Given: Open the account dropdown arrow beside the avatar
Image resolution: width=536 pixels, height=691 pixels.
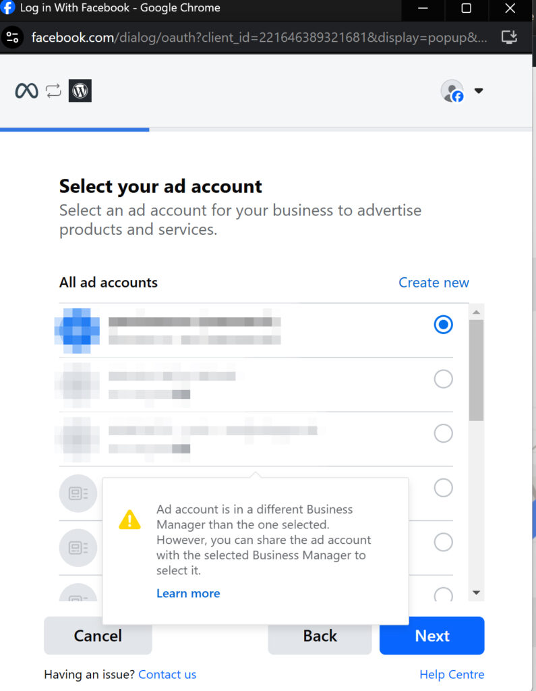Looking at the screenshot, I should tap(478, 90).
